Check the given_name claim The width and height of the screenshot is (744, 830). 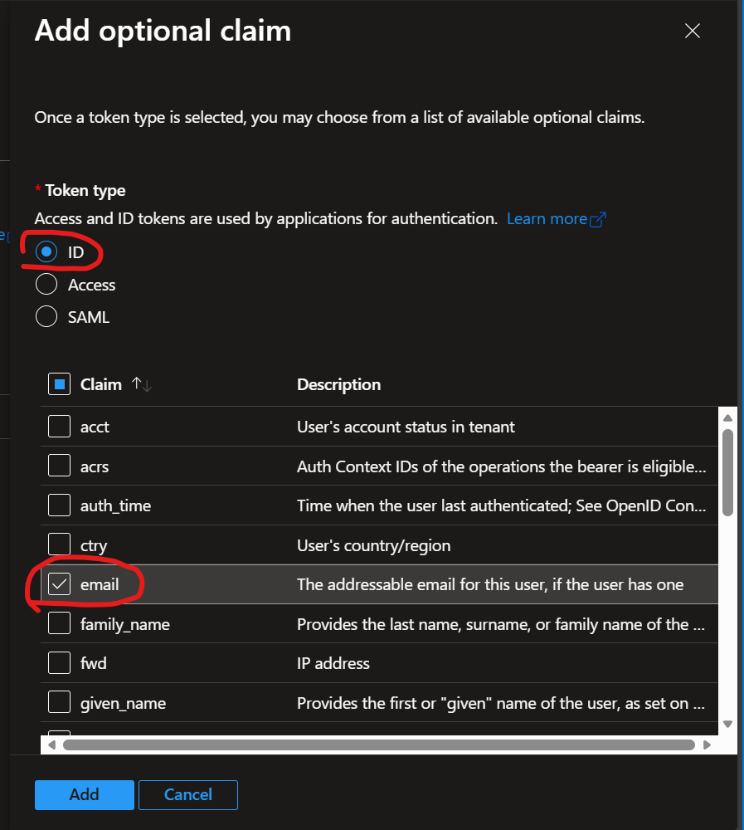point(59,701)
